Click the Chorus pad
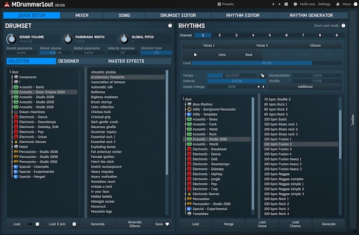This screenshot has width=359, height=235. (x=315, y=46)
